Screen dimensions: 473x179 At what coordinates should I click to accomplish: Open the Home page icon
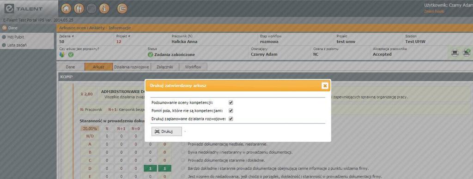[67, 8]
